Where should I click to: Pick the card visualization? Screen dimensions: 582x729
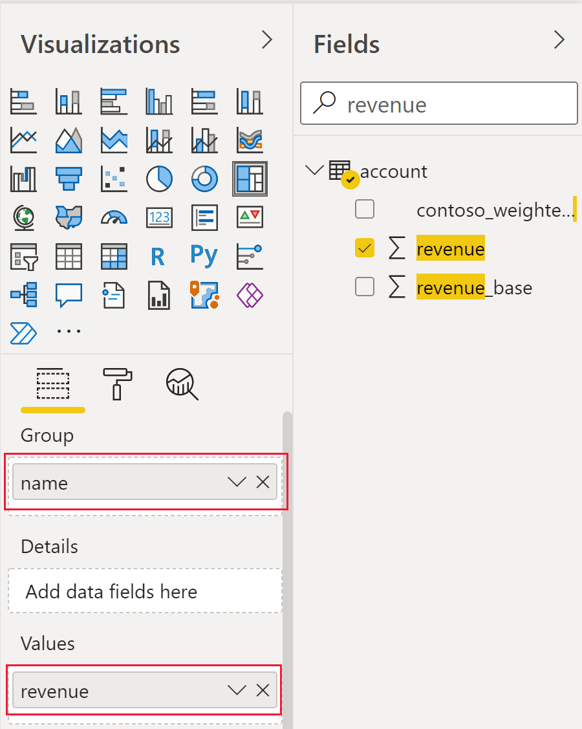coord(159,217)
